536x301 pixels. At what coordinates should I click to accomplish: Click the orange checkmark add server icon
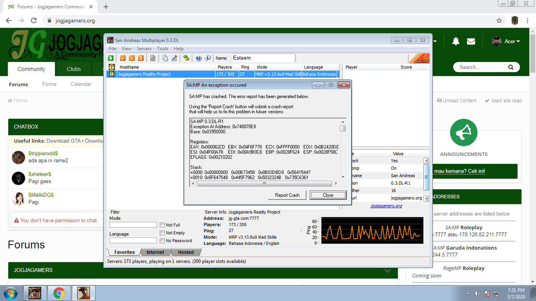(x=123, y=58)
